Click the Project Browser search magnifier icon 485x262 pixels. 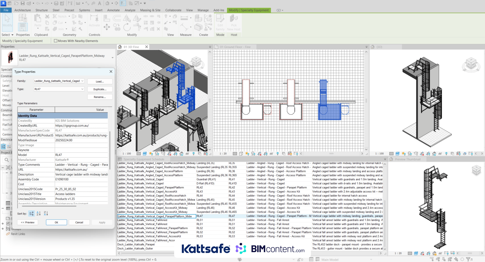[x=7, y=160]
